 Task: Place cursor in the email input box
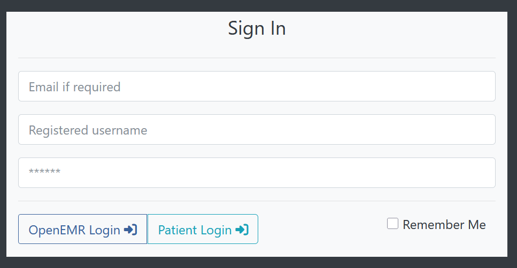click(x=257, y=86)
